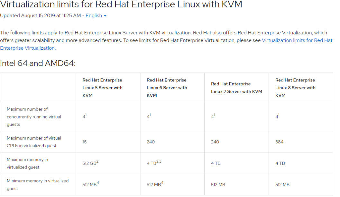The height and width of the screenshot is (197, 340).
Task: Click footnote 1 in the Linux 6 guests cell
Action: (150, 115)
